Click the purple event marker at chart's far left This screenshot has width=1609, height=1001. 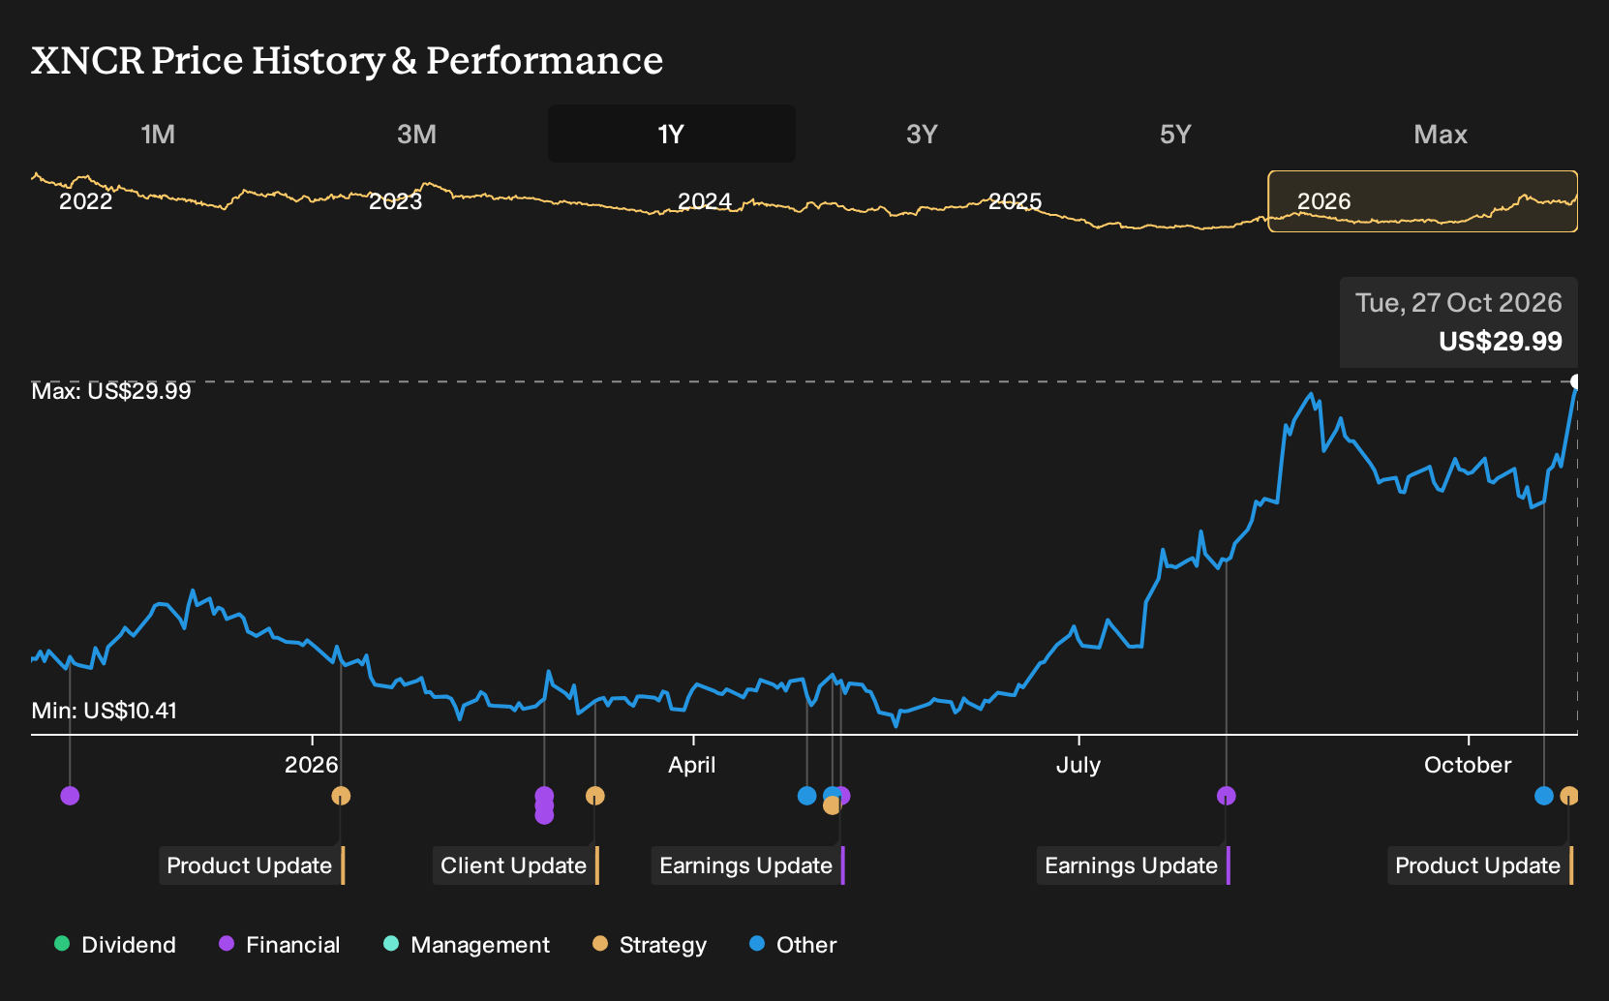pyautogui.click(x=70, y=796)
